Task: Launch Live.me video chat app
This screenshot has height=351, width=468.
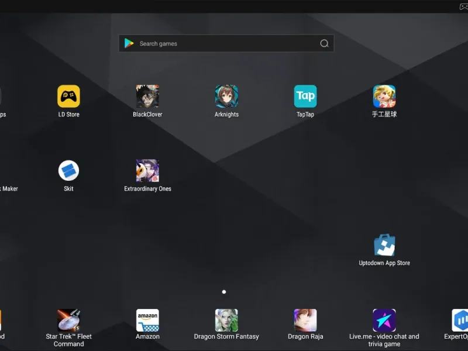Action: coord(384,320)
